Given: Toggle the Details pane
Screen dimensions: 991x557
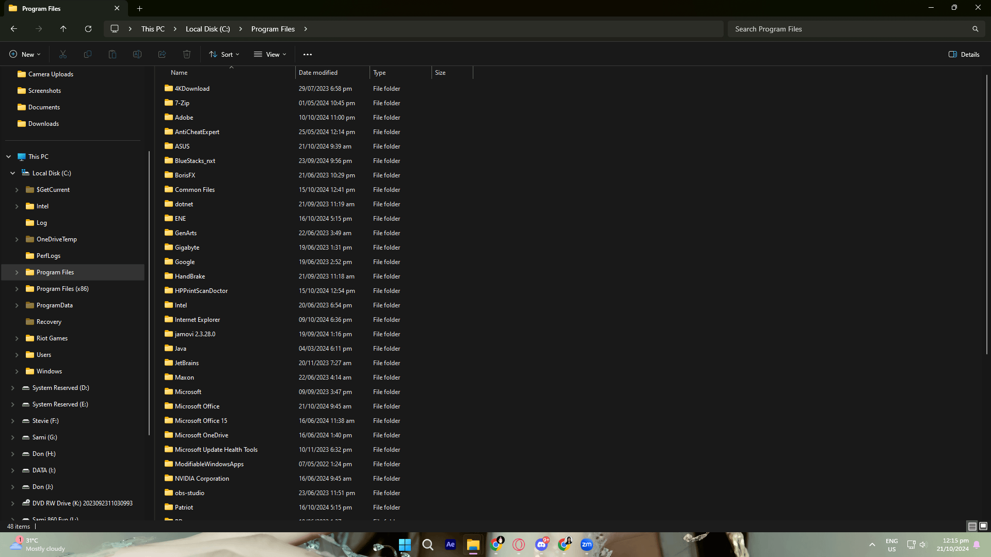Looking at the screenshot, I should [x=964, y=54].
